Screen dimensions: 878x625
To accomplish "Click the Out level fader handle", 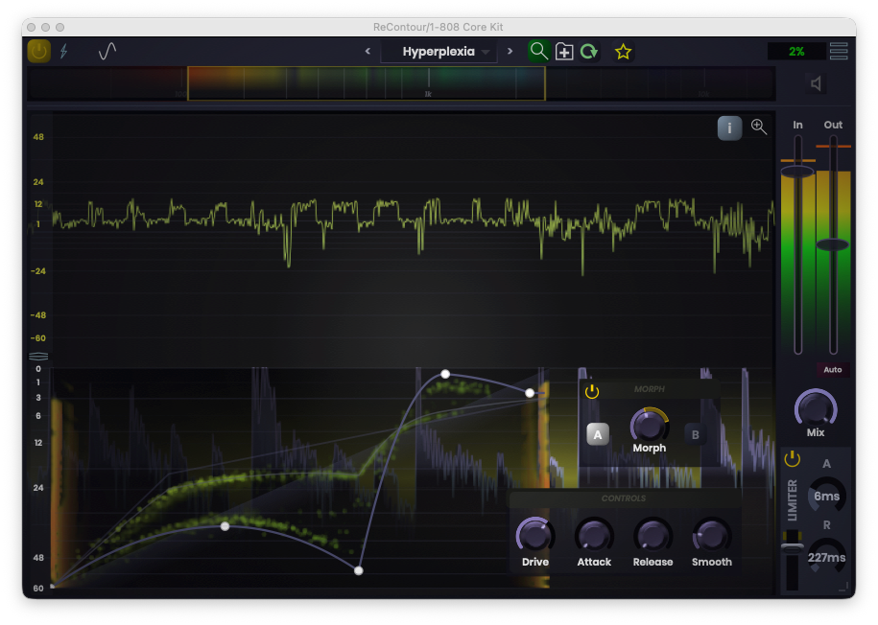I will tap(833, 245).
